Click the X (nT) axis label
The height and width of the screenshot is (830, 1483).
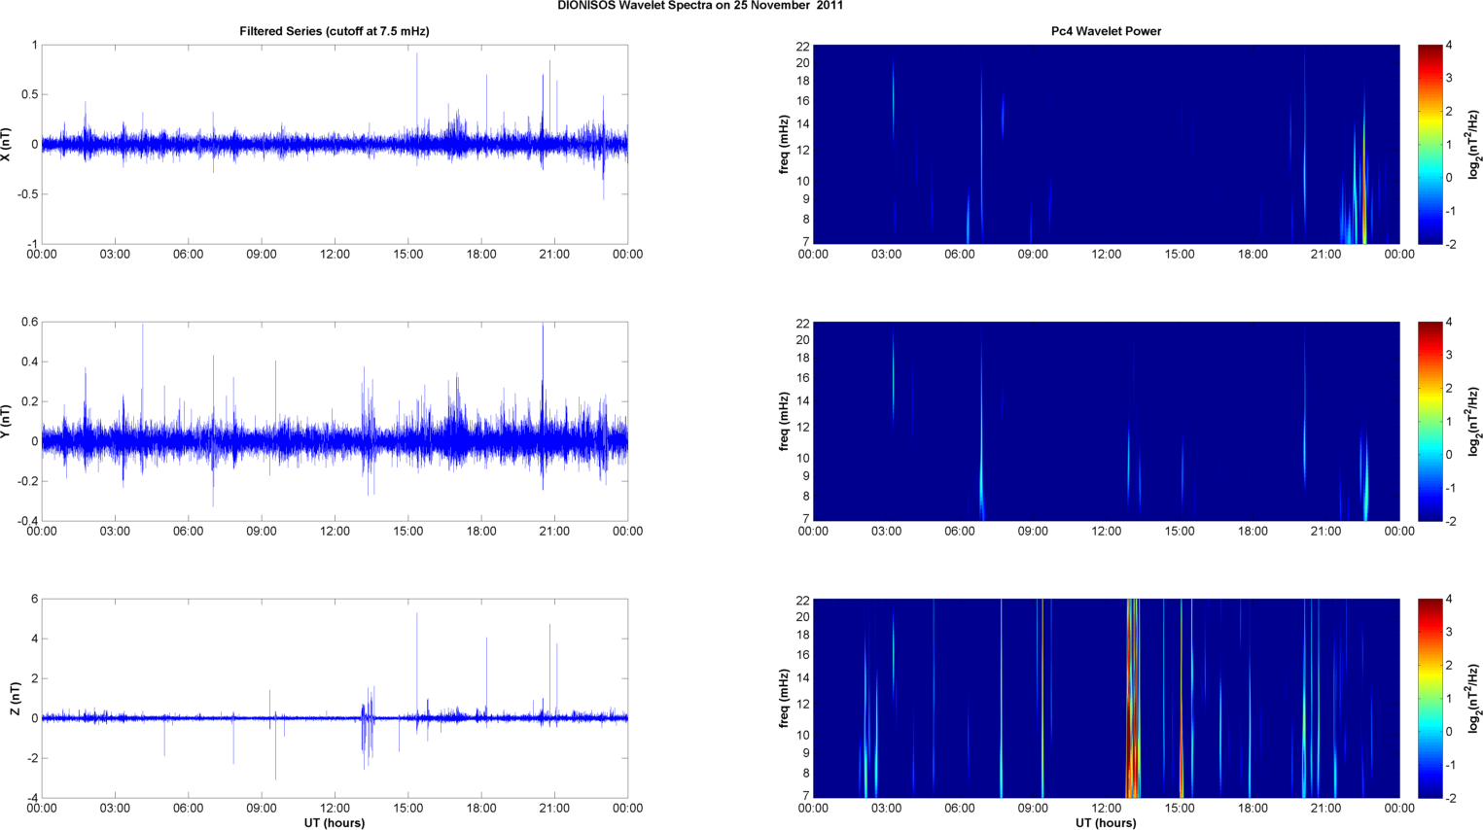(x=7, y=144)
